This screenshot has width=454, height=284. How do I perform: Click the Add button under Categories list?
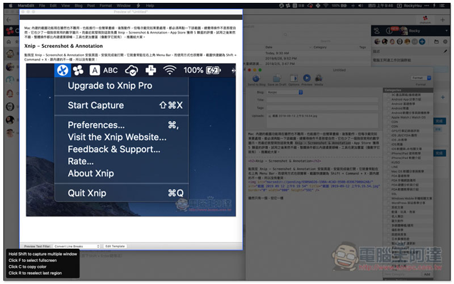click(427, 274)
